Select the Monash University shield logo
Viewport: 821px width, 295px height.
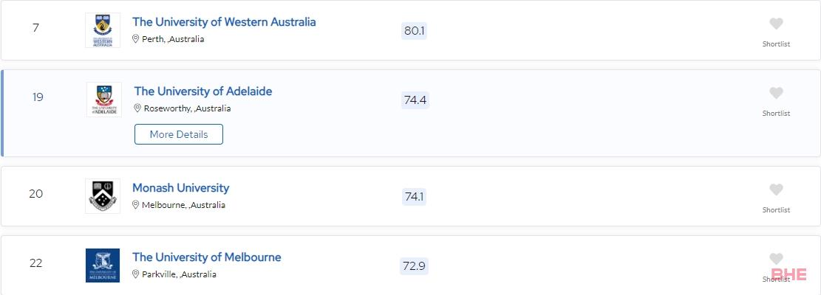click(103, 195)
